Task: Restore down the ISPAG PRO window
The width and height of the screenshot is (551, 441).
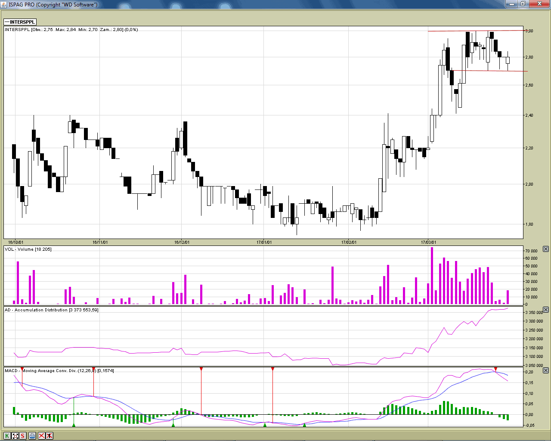Action: click(523, 4)
